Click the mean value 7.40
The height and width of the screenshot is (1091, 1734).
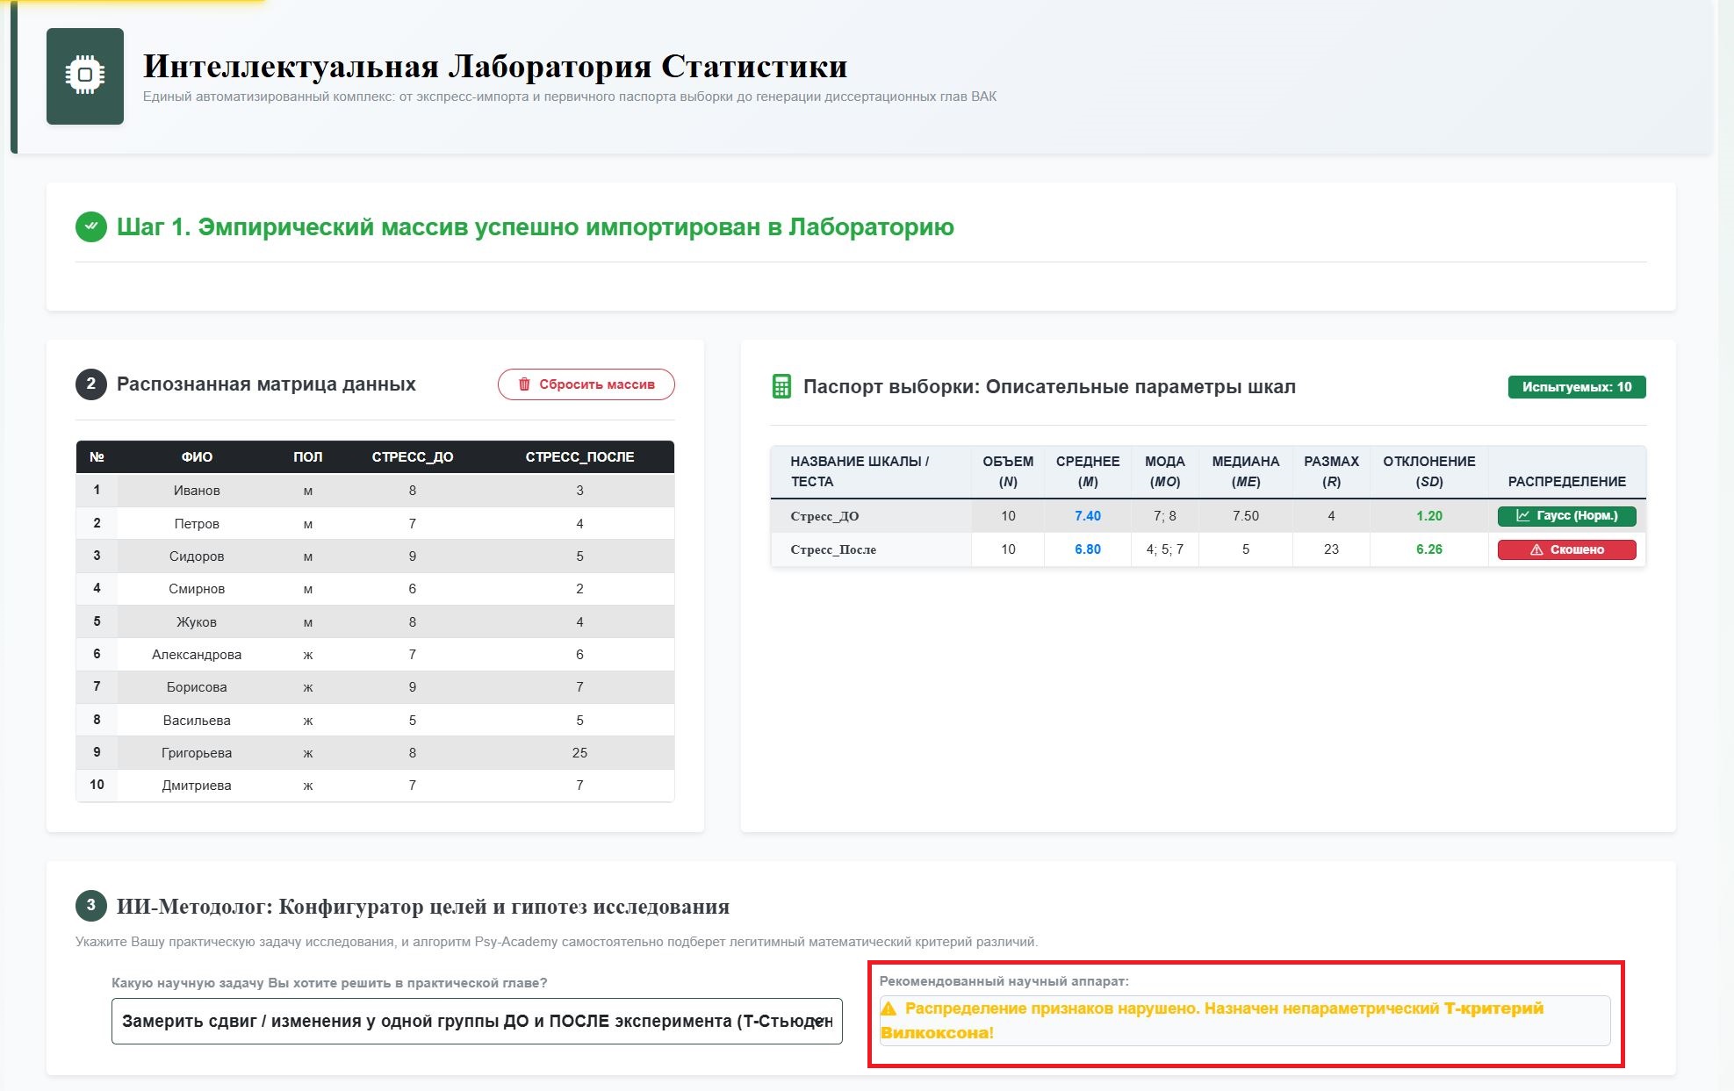pos(1088,516)
